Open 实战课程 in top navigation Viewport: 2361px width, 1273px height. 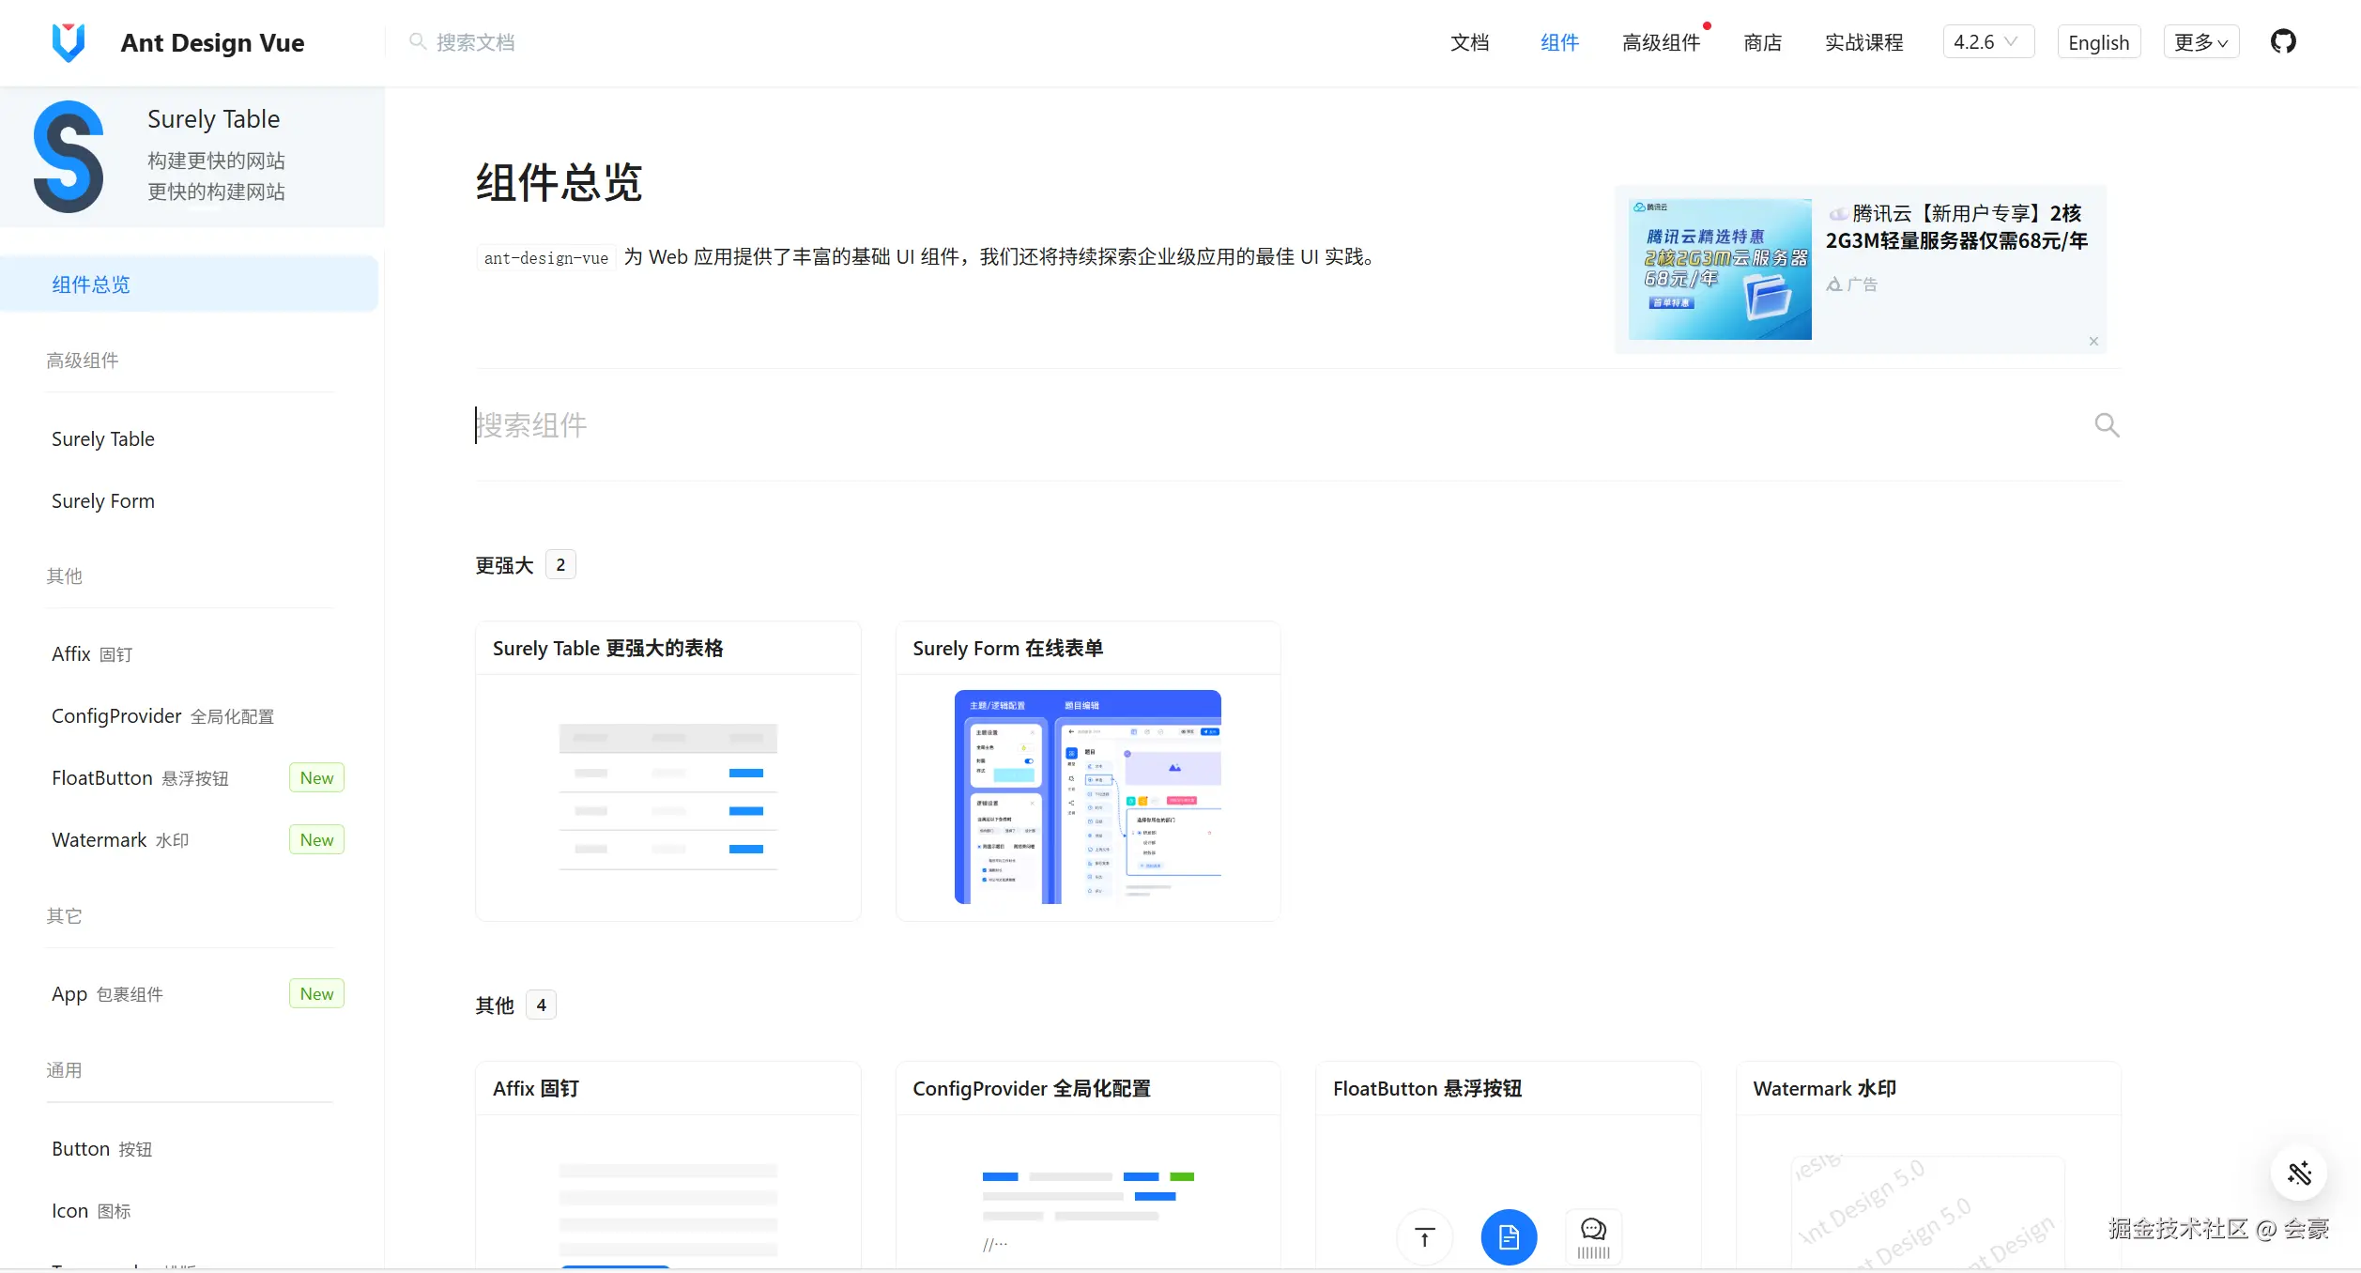(1863, 42)
